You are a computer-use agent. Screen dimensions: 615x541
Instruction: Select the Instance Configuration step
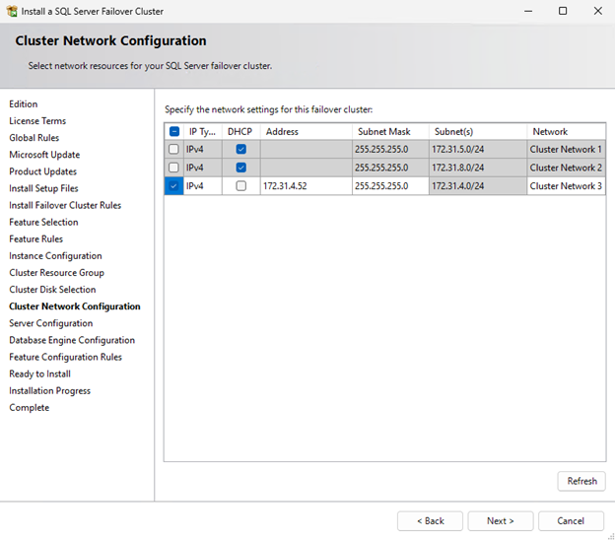[55, 255]
